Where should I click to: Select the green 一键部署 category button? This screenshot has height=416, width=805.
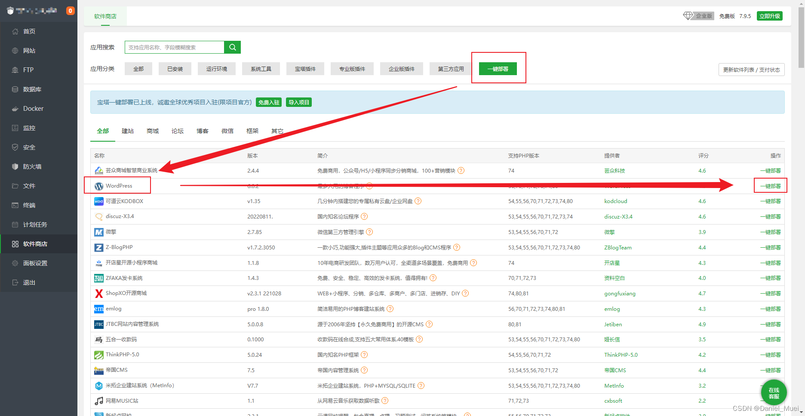tap(498, 69)
